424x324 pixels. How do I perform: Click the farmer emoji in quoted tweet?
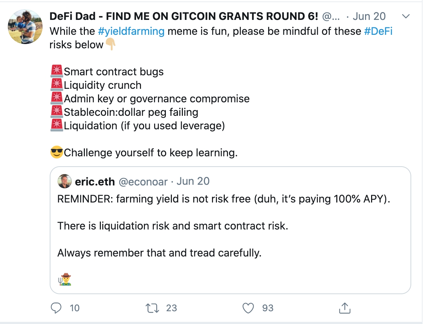click(65, 280)
